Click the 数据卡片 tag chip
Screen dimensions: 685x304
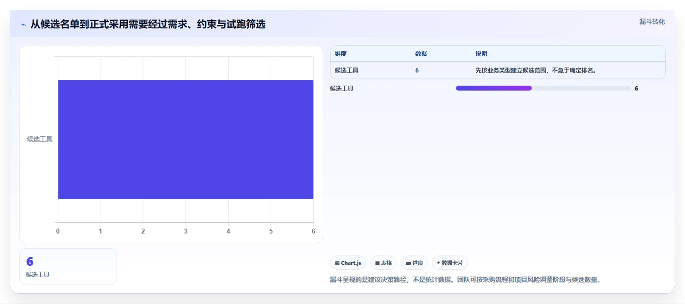[x=450, y=263]
